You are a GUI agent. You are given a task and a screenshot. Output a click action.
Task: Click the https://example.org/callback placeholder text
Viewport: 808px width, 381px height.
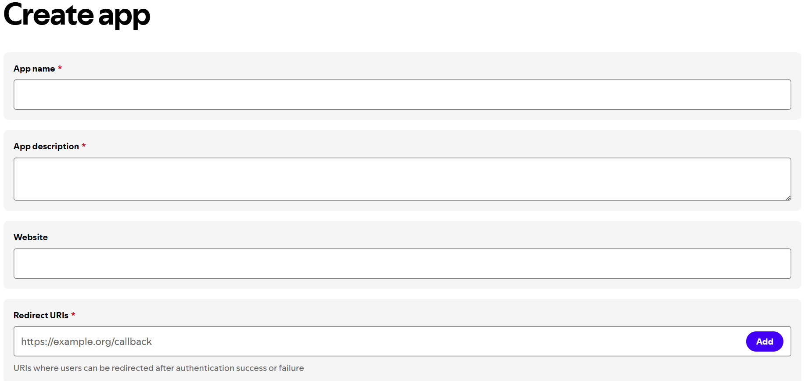click(86, 341)
